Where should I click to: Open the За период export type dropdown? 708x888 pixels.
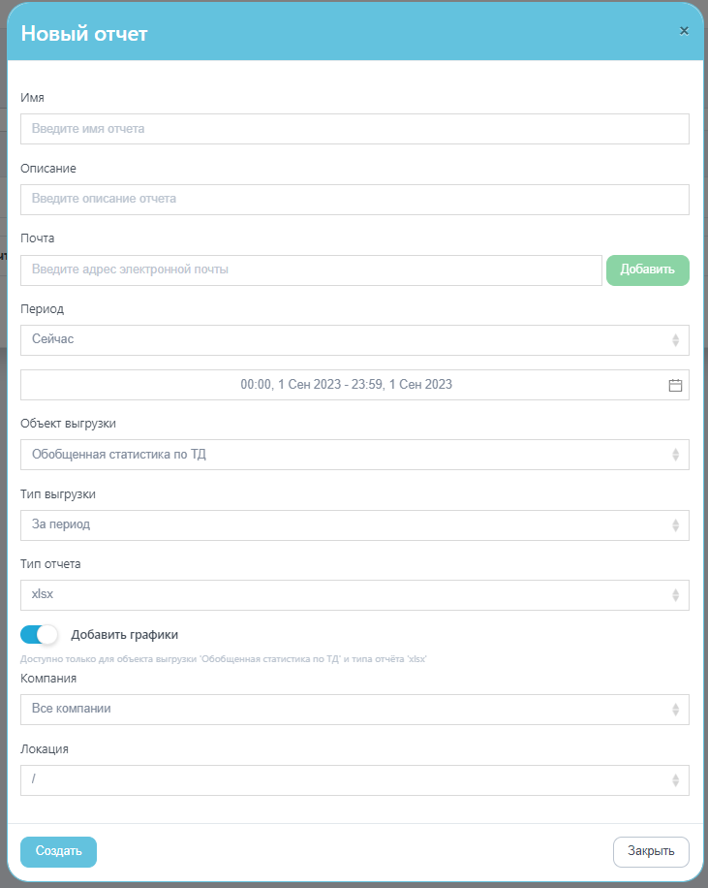click(354, 525)
